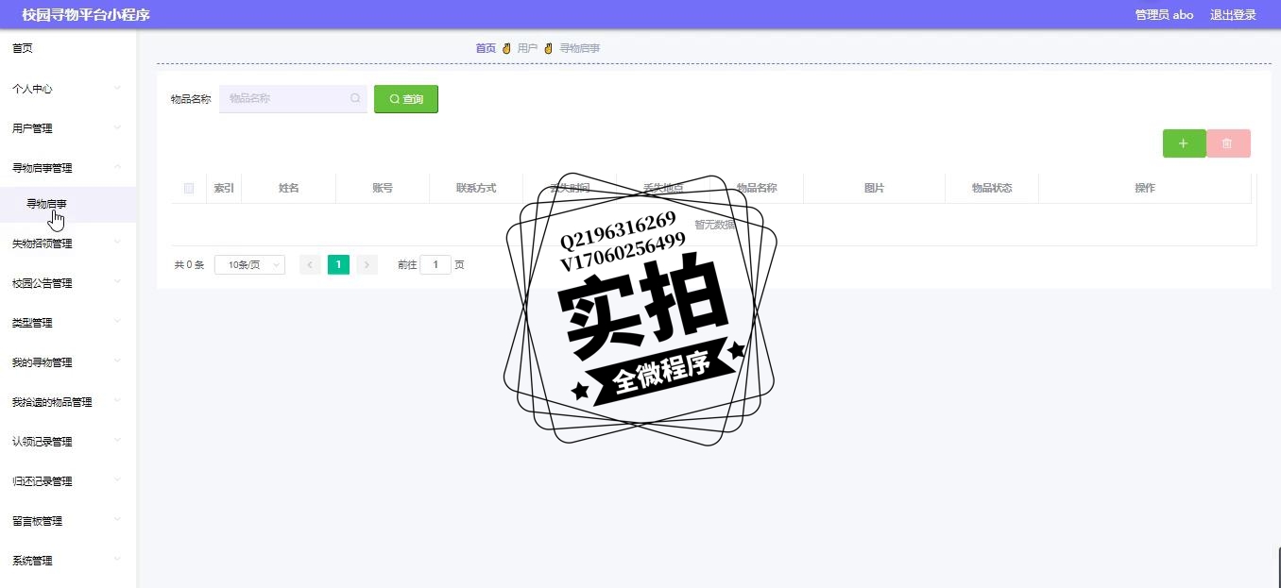Click the 物品状态 column header

click(x=992, y=189)
